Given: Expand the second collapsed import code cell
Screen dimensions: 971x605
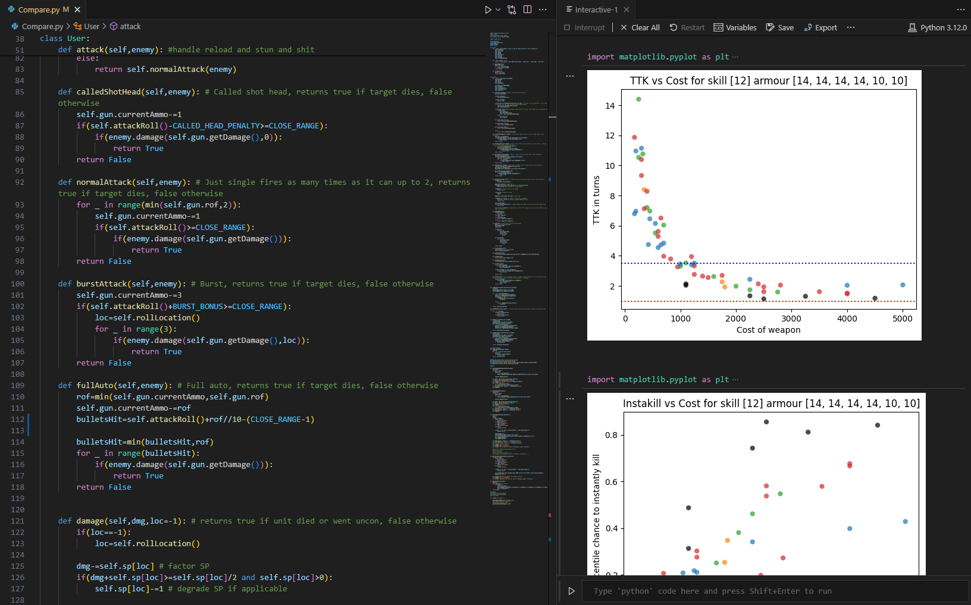Looking at the screenshot, I should 735,380.
